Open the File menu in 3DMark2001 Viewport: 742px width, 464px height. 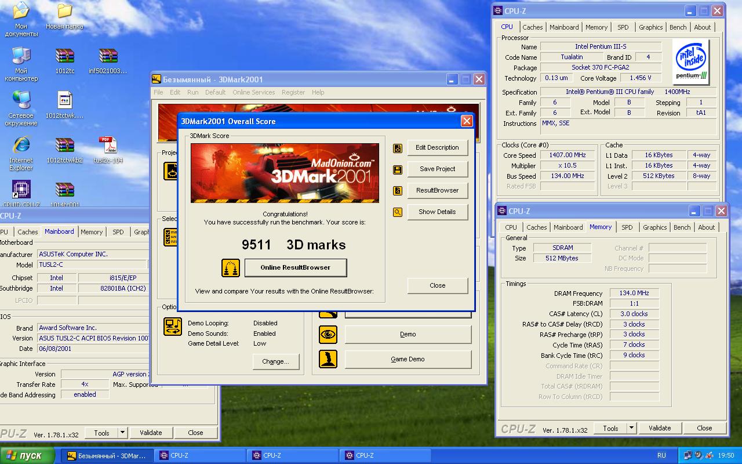(158, 92)
